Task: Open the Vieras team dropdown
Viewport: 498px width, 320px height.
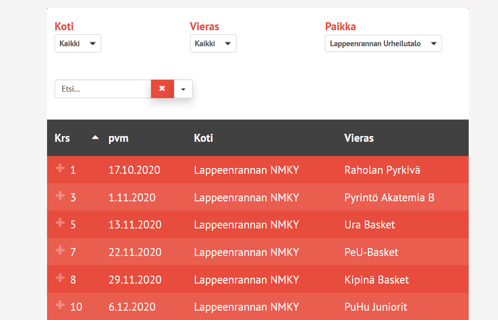Action: pos(213,43)
